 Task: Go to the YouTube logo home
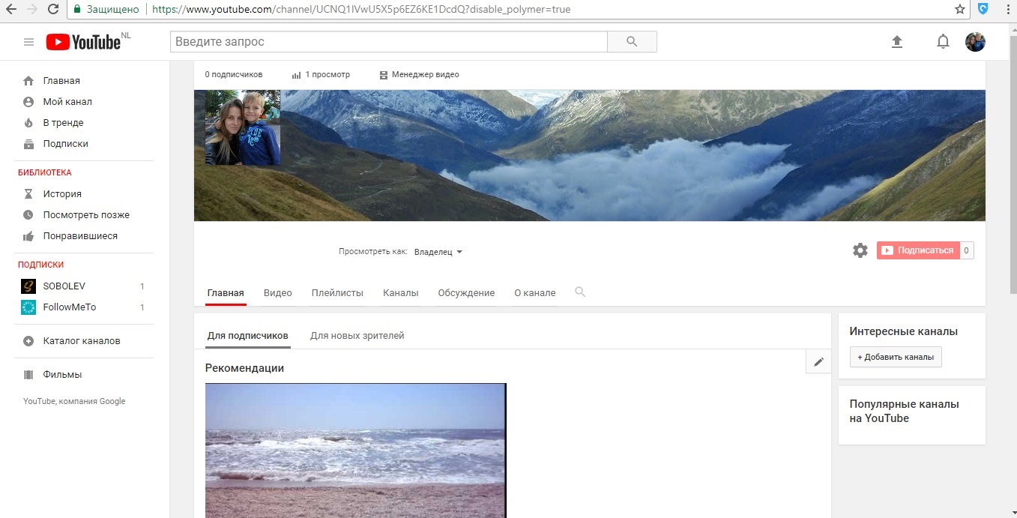tap(83, 42)
